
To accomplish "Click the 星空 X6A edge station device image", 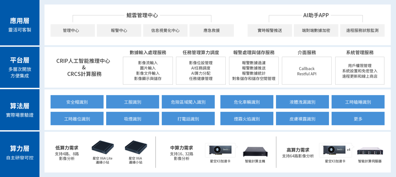I will click(x=136, y=147).
